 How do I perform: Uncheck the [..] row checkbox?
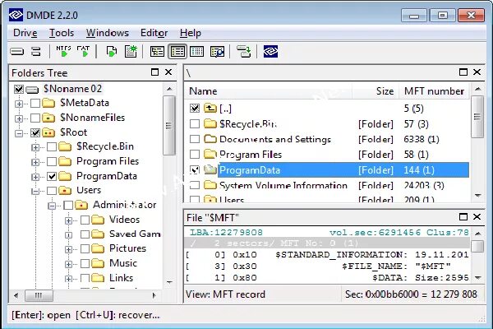coord(195,109)
